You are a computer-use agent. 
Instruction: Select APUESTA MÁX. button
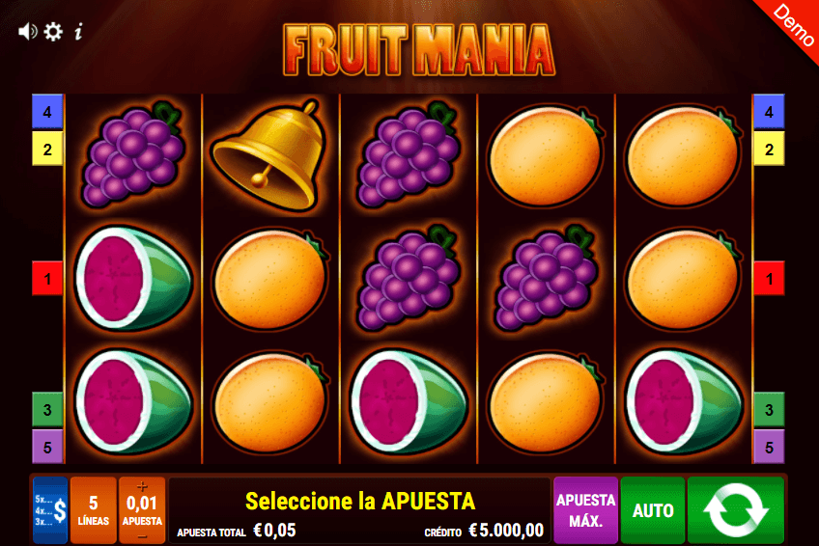pos(585,509)
